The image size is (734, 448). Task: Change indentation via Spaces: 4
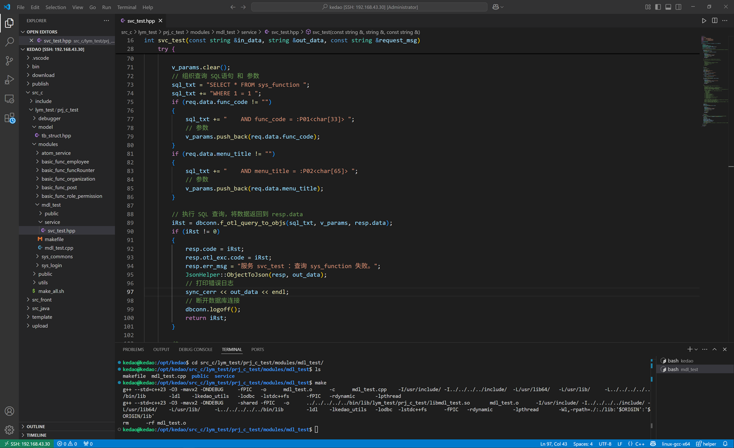click(x=583, y=444)
